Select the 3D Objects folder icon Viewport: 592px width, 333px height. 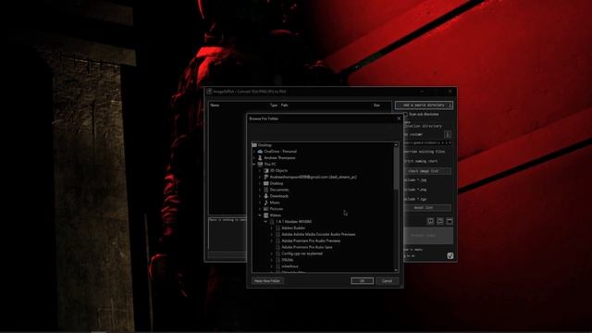(x=266, y=170)
